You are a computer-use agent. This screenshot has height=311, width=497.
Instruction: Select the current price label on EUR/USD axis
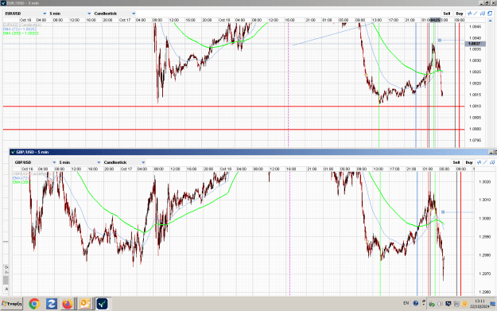(x=475, y=44)
